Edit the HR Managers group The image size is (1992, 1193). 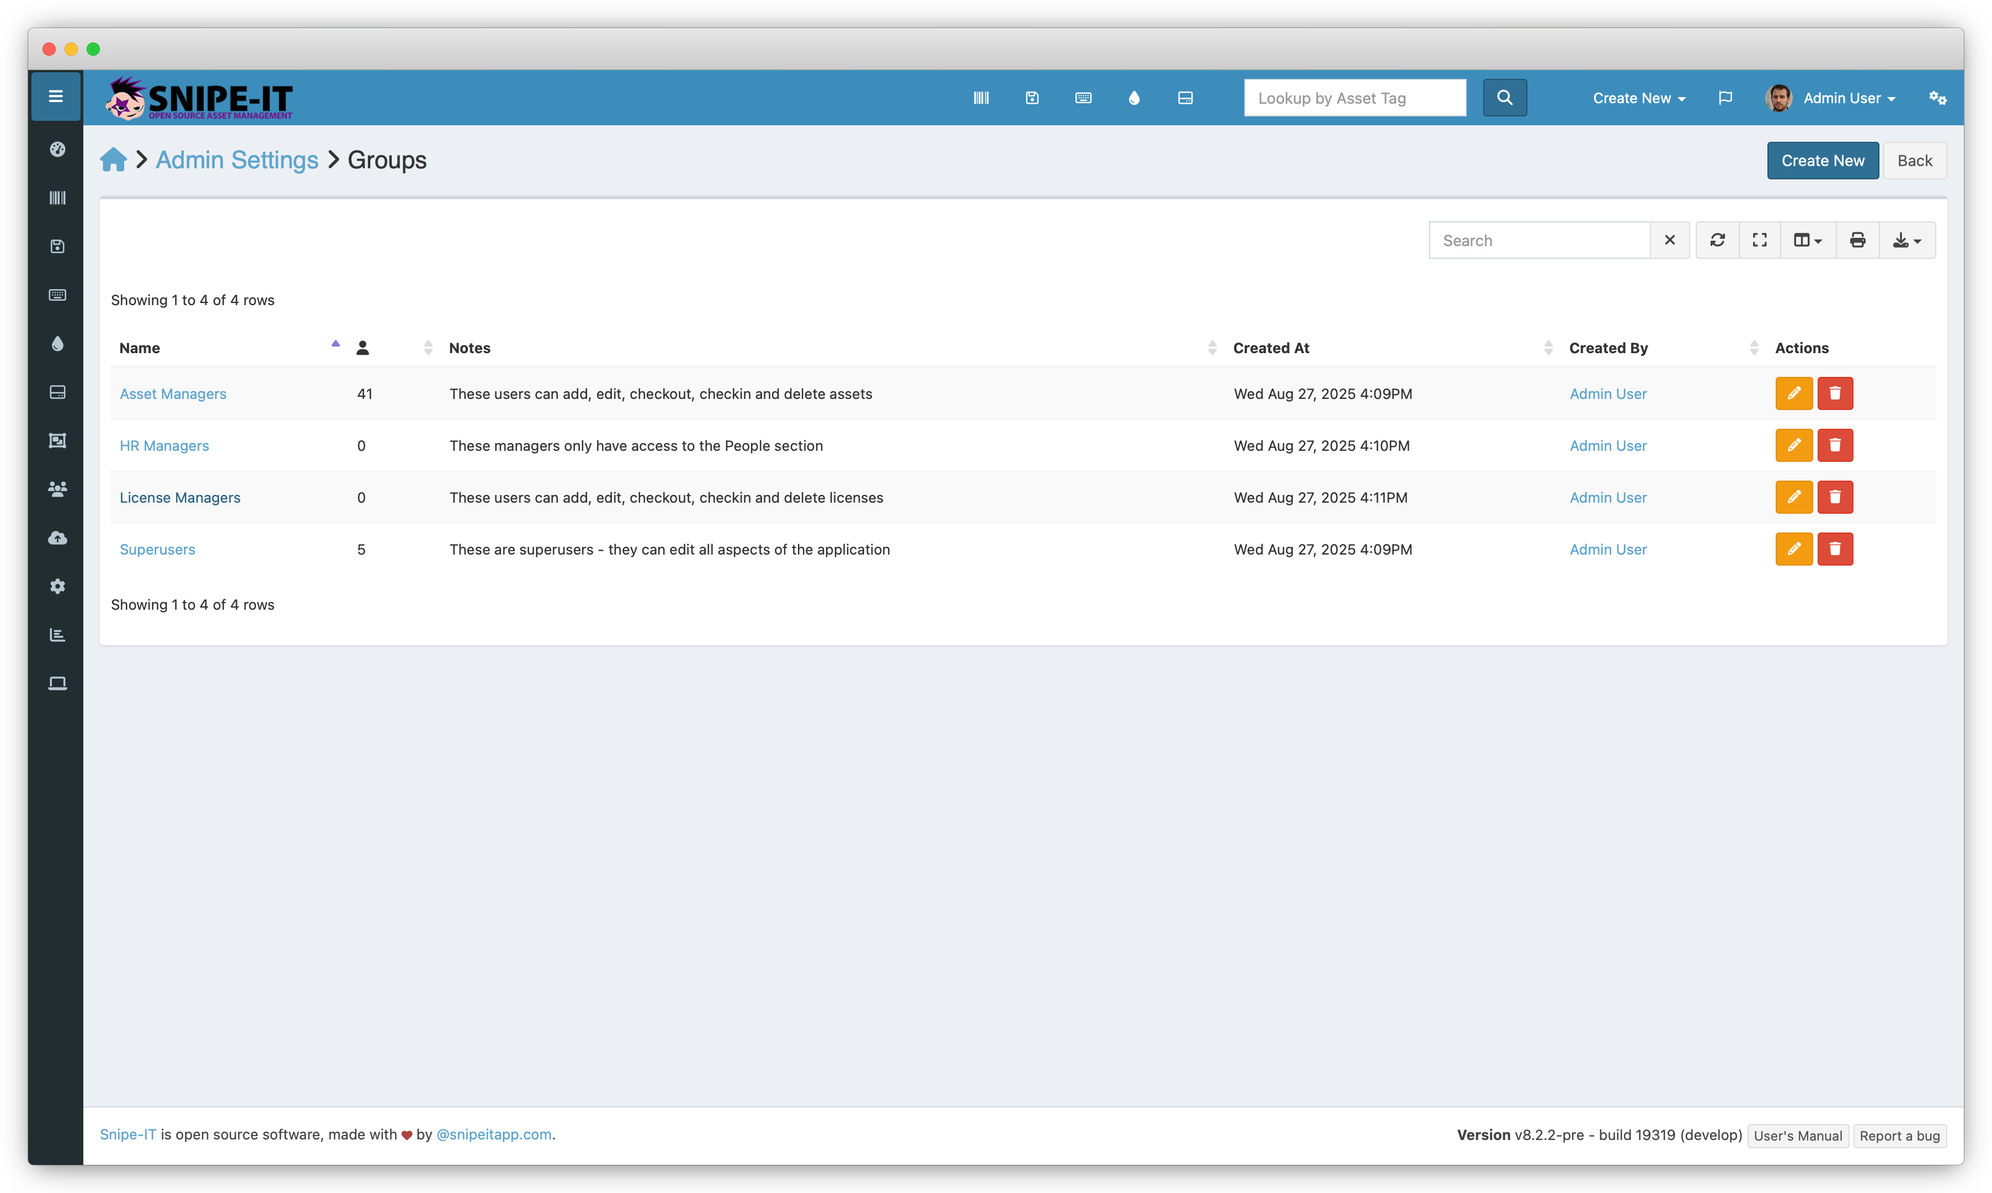1794,445
